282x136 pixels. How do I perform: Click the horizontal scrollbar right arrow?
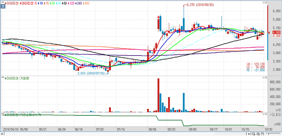[249, 134]
